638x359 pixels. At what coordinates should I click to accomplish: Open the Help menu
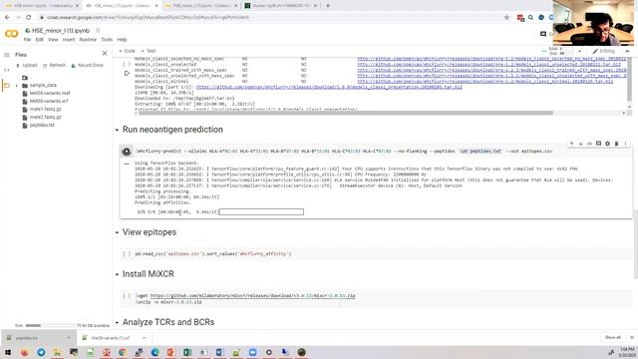pos(122,40)
